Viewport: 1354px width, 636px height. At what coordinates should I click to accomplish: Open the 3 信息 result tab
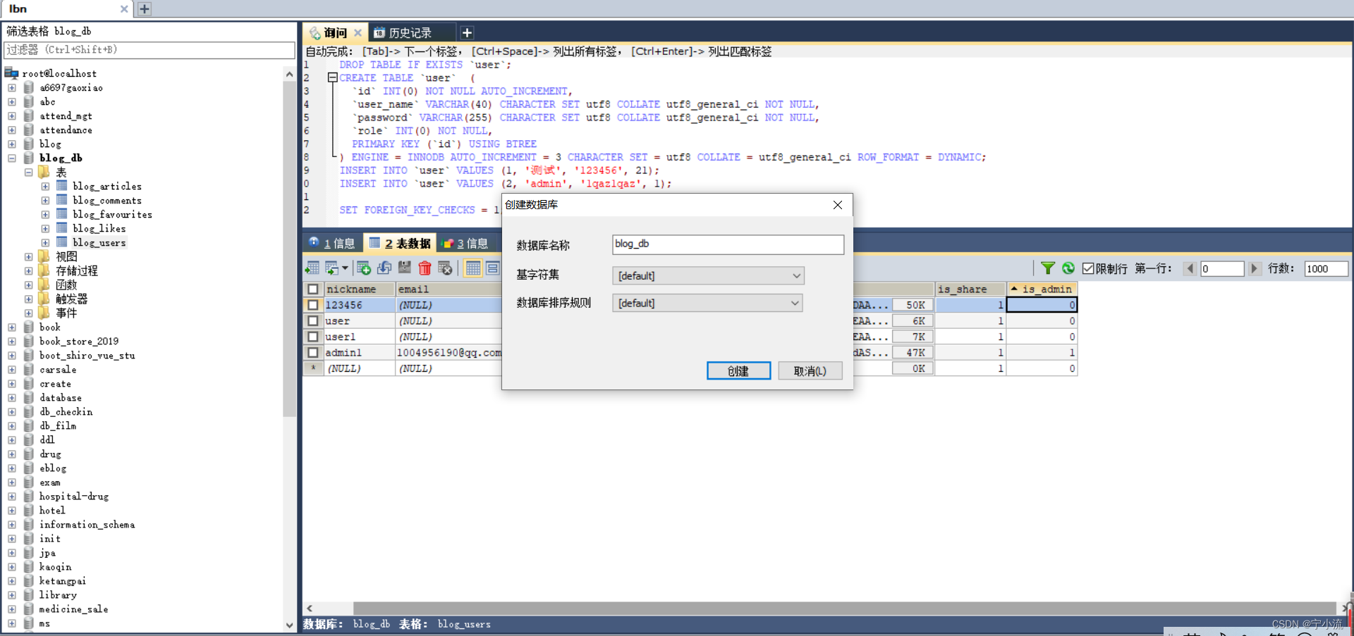coord(465,243)
